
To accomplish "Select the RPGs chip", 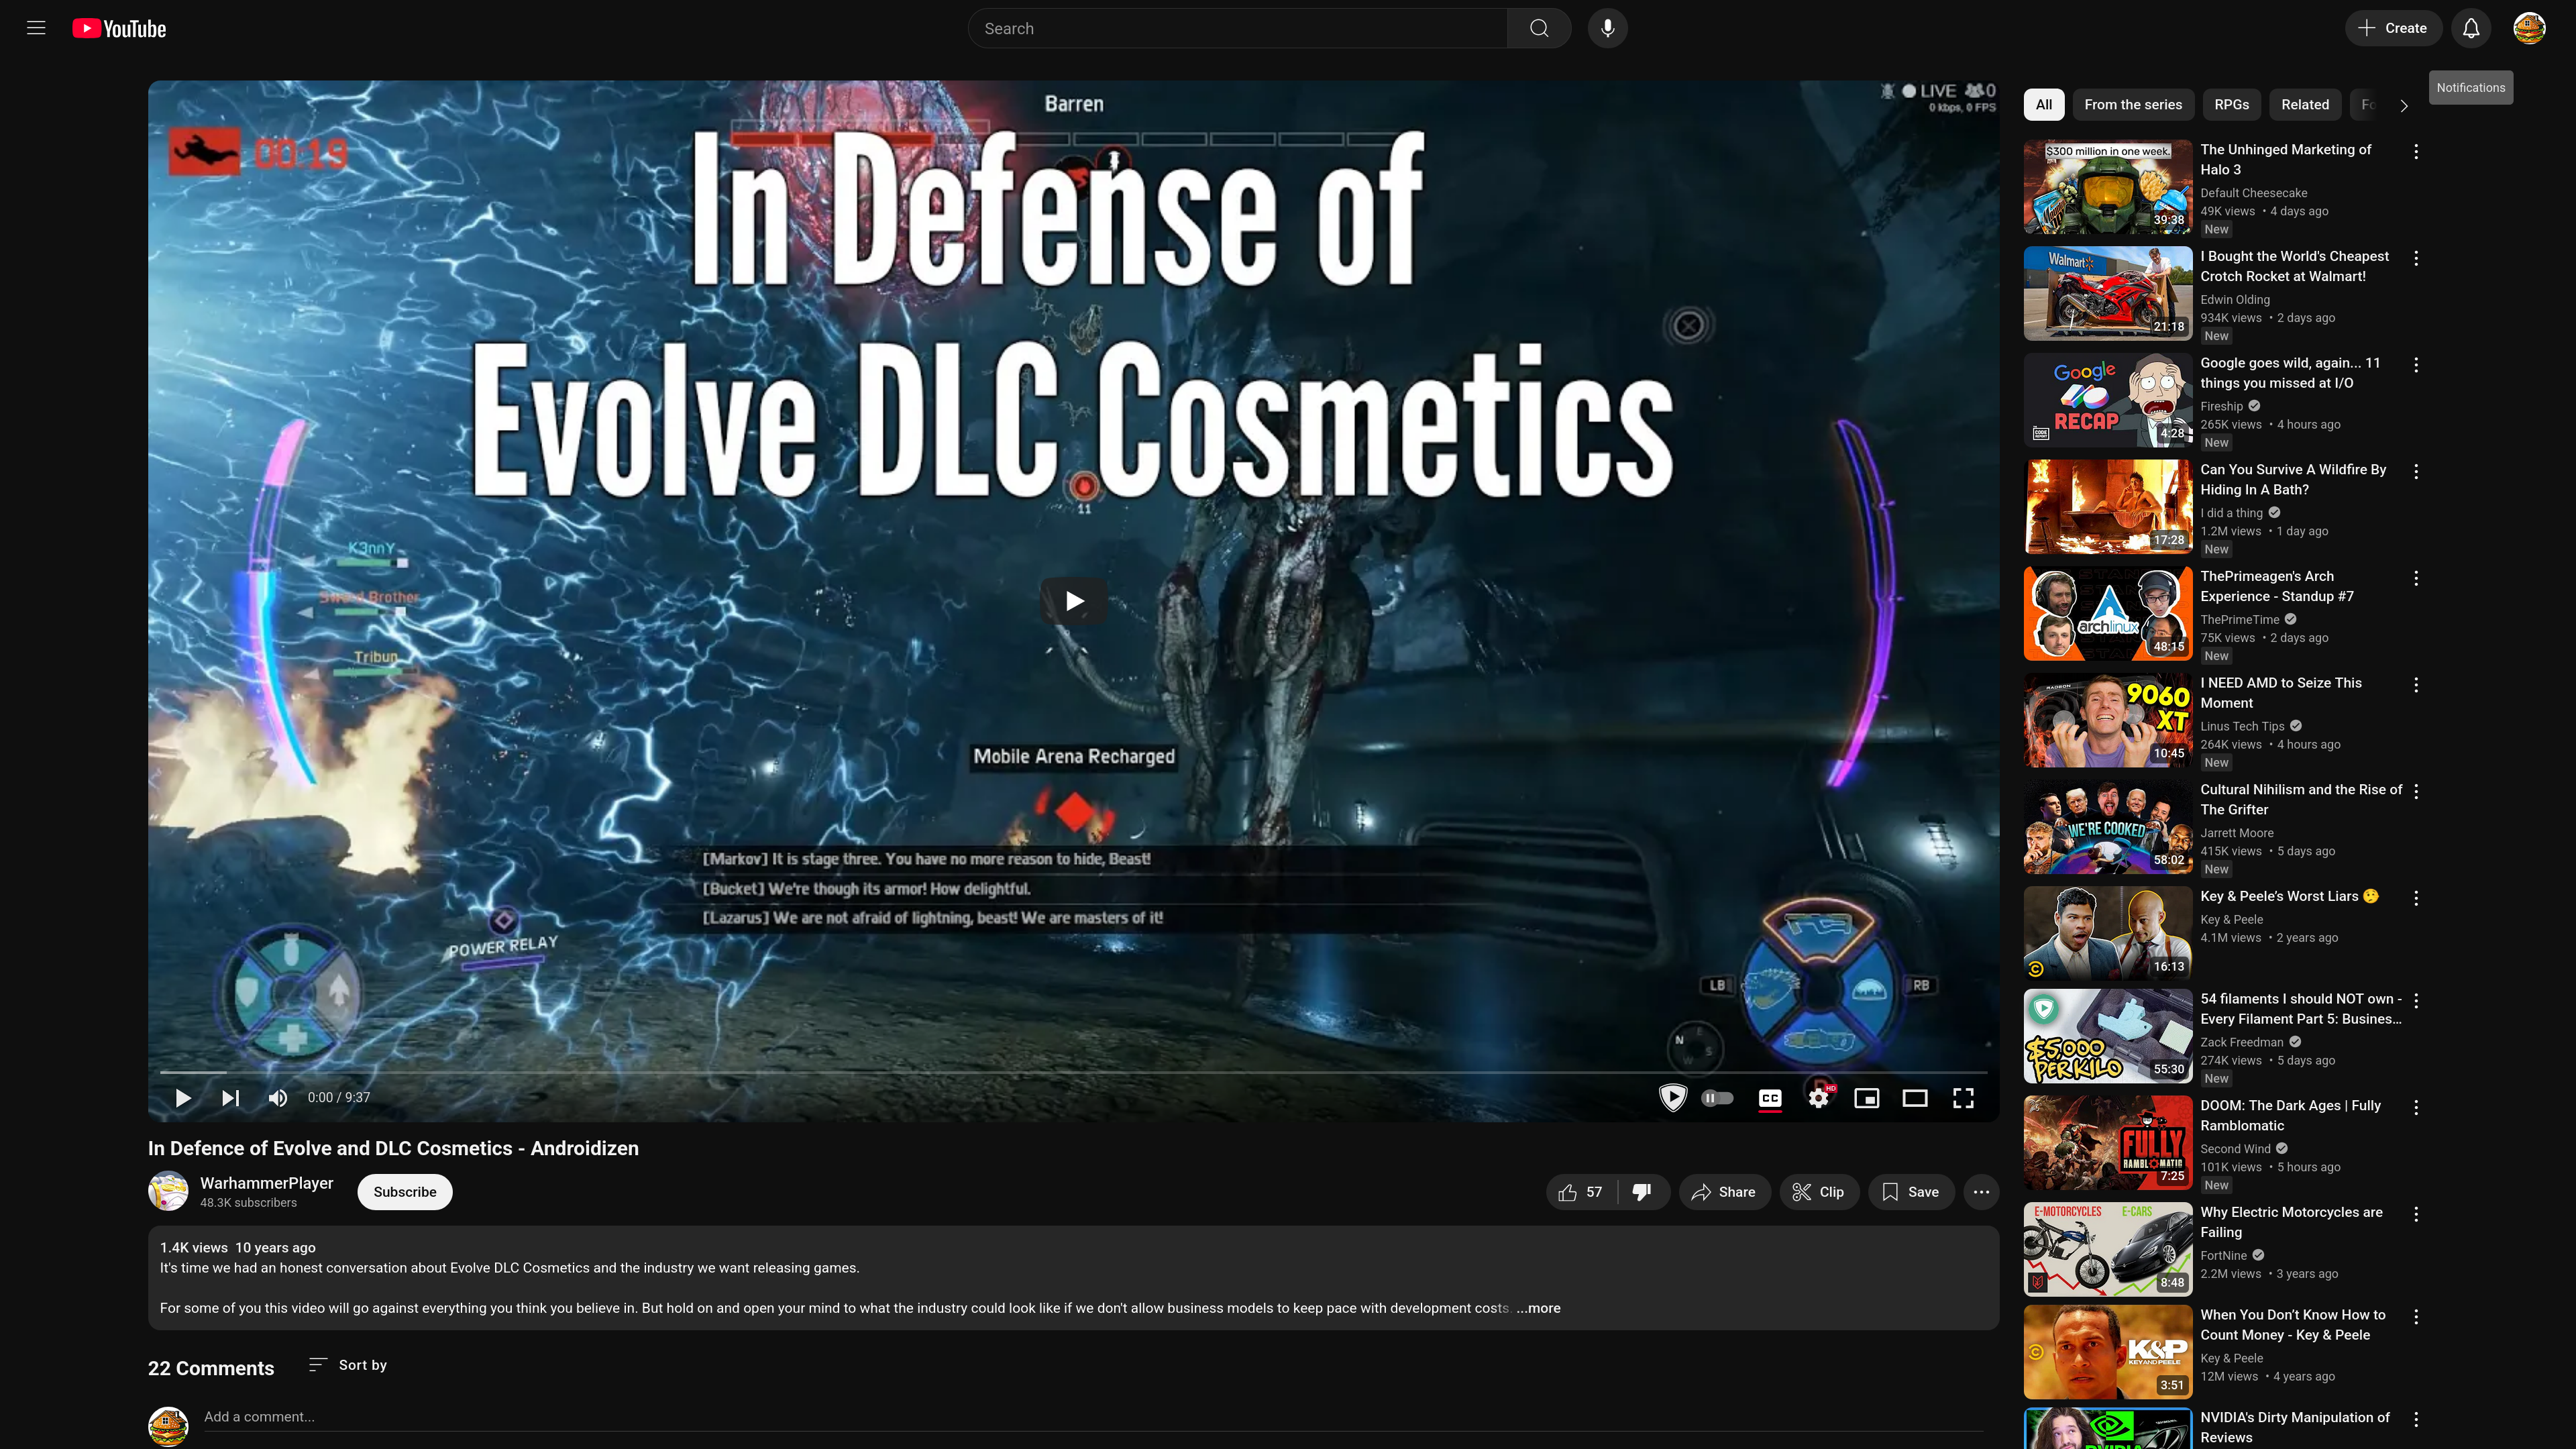I will (x=2231, y=104).
